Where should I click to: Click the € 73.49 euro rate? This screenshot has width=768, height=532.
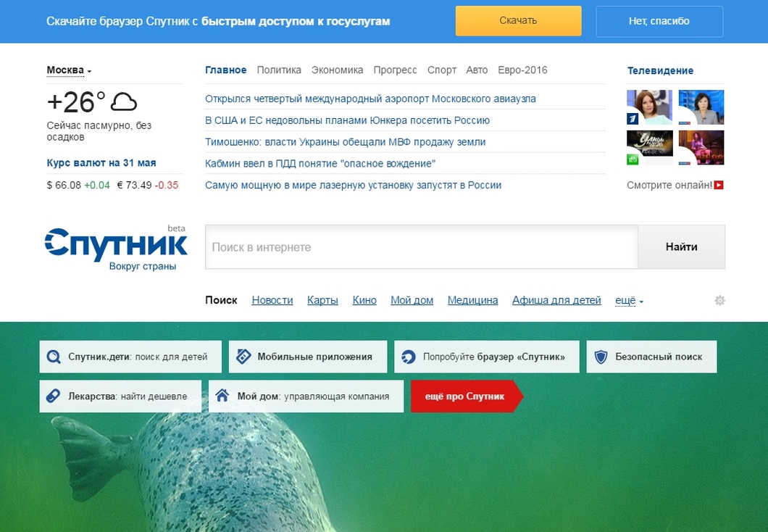[134, 185]
